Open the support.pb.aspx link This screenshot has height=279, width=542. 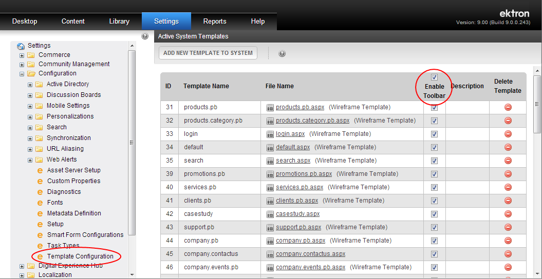298,227
